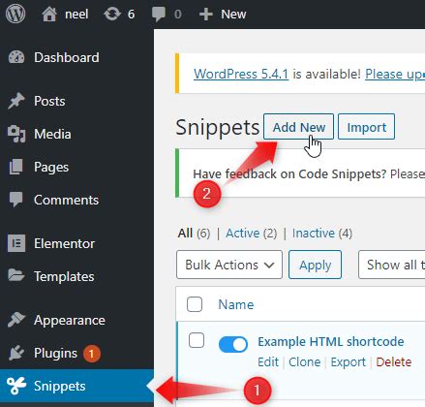Click the Dashboard gauge icon
Viewport: 425px width, 407px height.
(16, 57)
